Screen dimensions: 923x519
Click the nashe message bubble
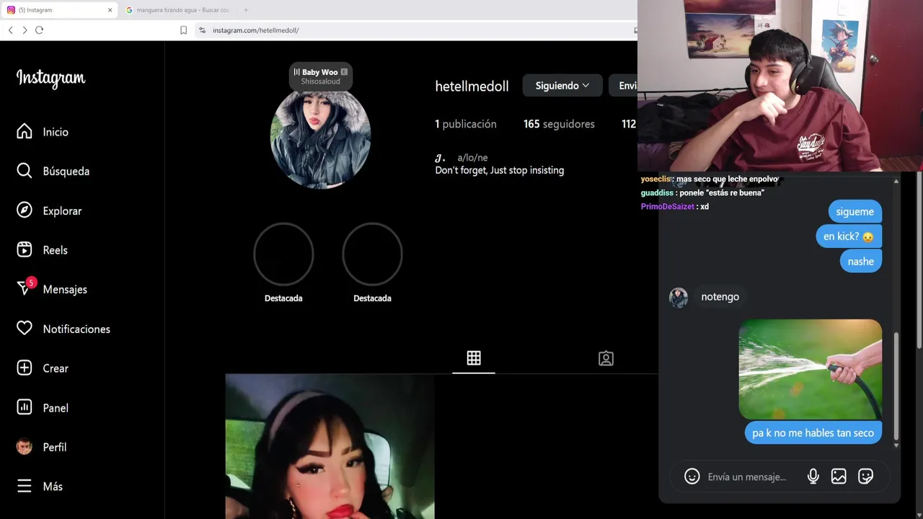861,261
